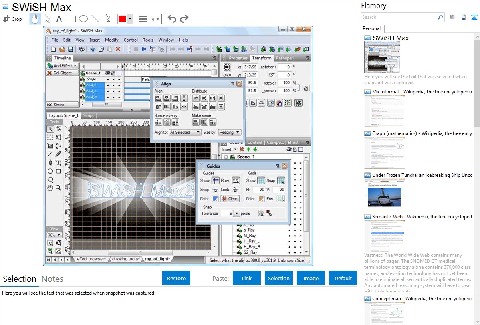Pick the rectangle drawing tool
This screenshot has height=325, width=480.
point(71,19)
